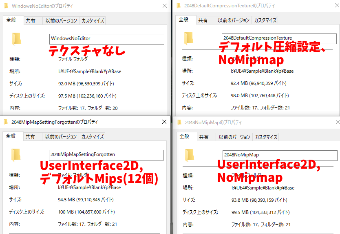Click size on disk 100 MB (104,857,600 バイト)
The image size is (340, 234).
pos(86,212)
